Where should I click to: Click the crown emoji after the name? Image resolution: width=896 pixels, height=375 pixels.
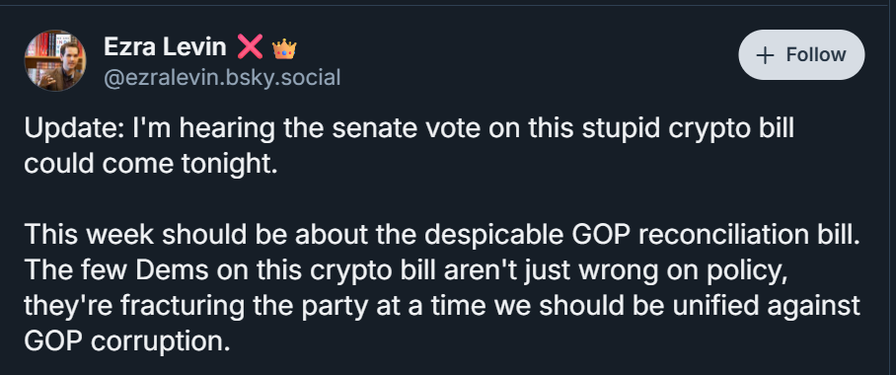(284, 48)
